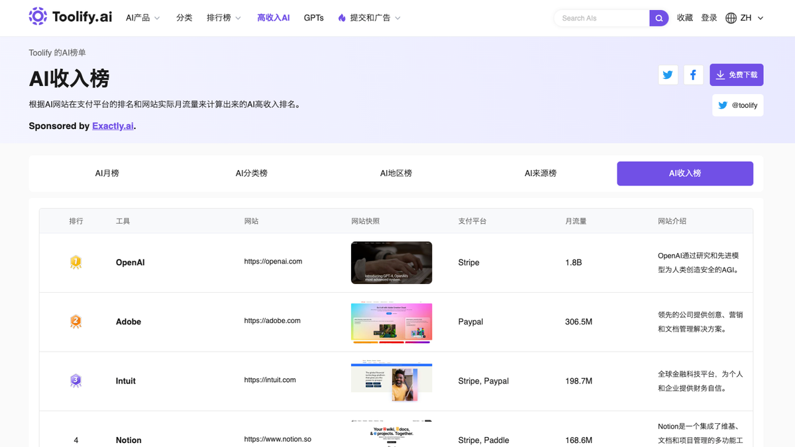Click Intuit's 198.7M traffic value
This screenshot has width=795, height=447.
pyautogui.click(x=578, y=381)
